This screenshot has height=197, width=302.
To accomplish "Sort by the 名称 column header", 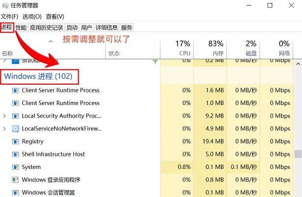I will [7, 53].
